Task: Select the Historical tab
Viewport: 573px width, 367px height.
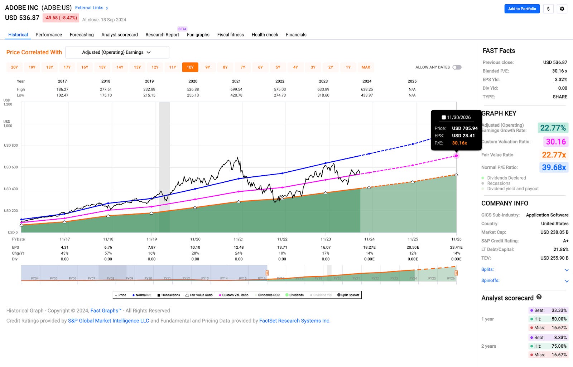Action: tap(18, 35)
